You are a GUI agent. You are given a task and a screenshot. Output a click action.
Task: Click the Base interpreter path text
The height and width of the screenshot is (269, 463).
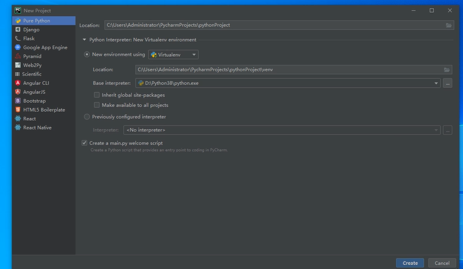click(x=172, y=83)
